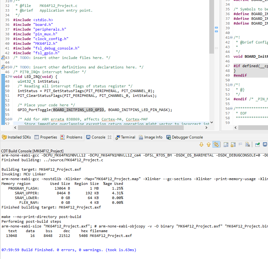Click the Debugger Console tab icon
This screenshot has width=268, height=259.
169,137
